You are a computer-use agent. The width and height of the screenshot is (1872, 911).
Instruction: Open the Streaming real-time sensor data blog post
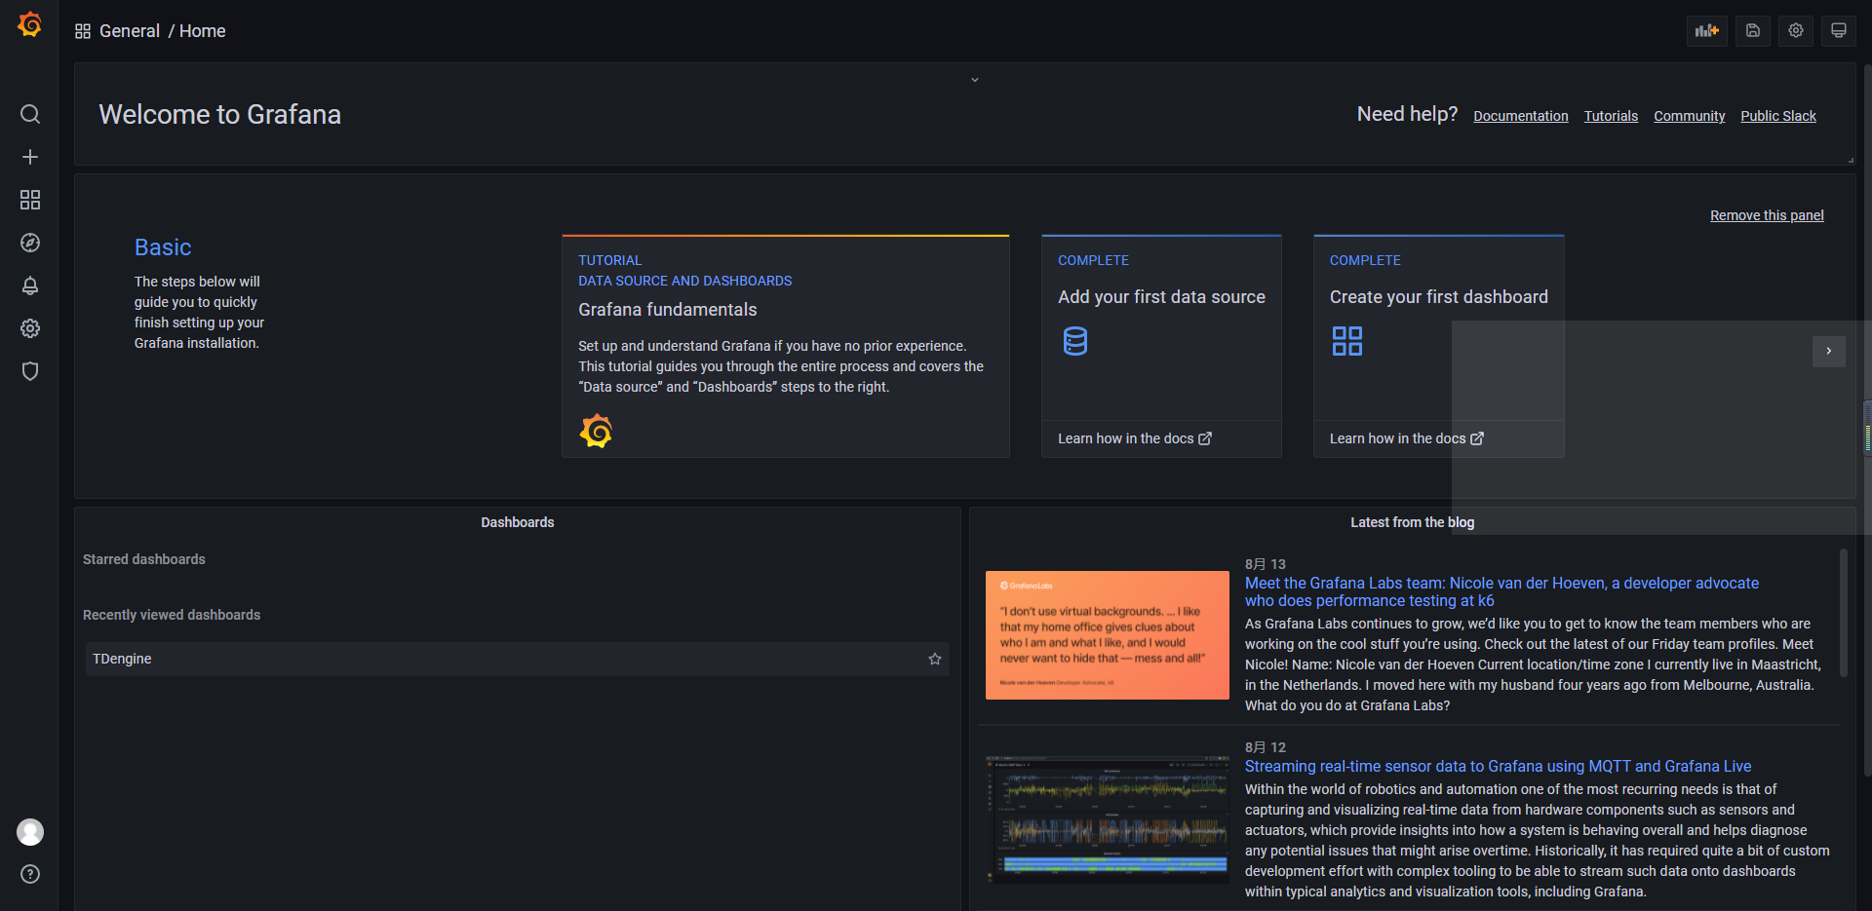[x=1498, y=766]
